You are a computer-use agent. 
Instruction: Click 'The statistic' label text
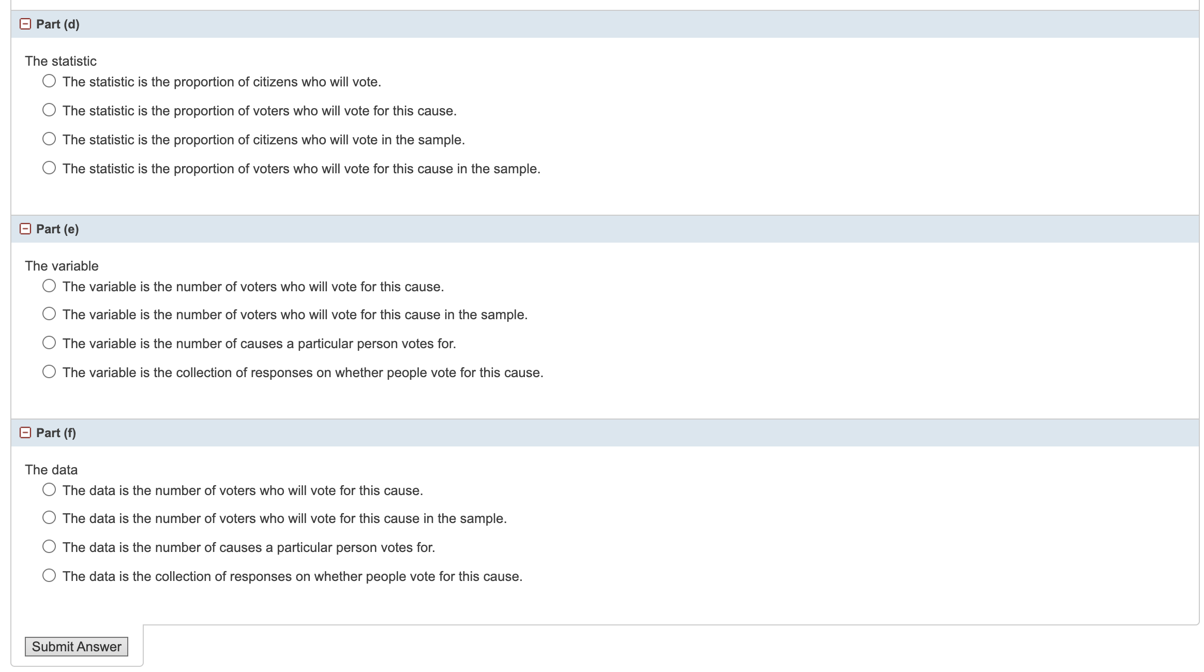pos(60,61)
